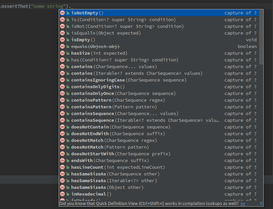273x209 pixels.
Task: Open the >> link in the tip bar
Action: [243, 203]
